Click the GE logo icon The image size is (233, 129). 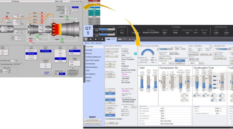[x=86, y=39]
